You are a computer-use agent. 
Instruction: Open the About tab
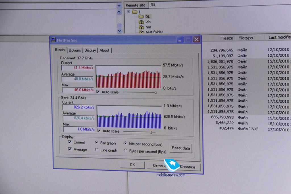pyautogui.click(x=104, y=50)
